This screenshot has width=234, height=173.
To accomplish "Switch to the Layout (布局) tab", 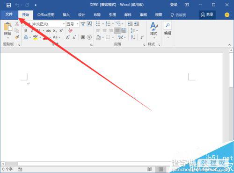I will pos(97,15).
